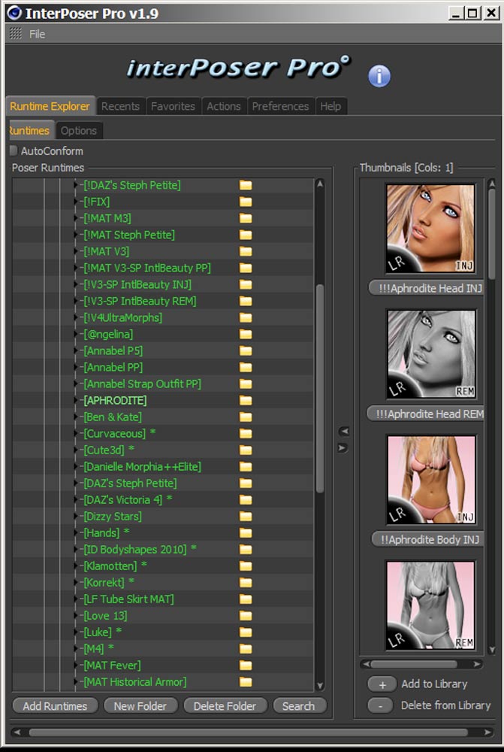This screenshot has height=752, width=504.
Task: Click scroll-down arrow of runtimes tree
Action: (320, 685)
